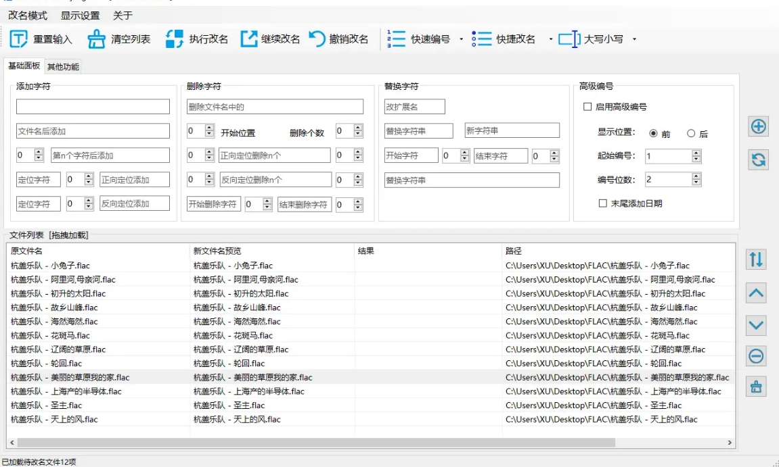
Task: Click the 正向定位添加 input field
Action: pyautogui.click(x=135, y=180)
